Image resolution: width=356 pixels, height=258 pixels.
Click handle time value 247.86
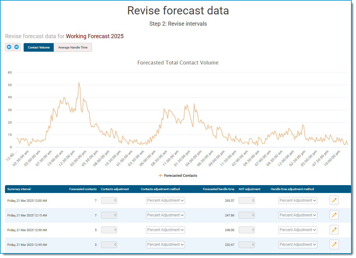coord(230,215)
